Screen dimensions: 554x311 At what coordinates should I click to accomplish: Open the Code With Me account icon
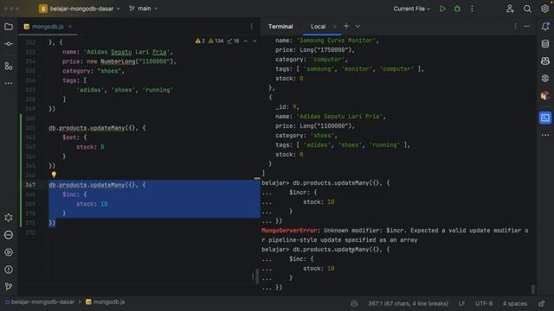click(x=510, y=9)
